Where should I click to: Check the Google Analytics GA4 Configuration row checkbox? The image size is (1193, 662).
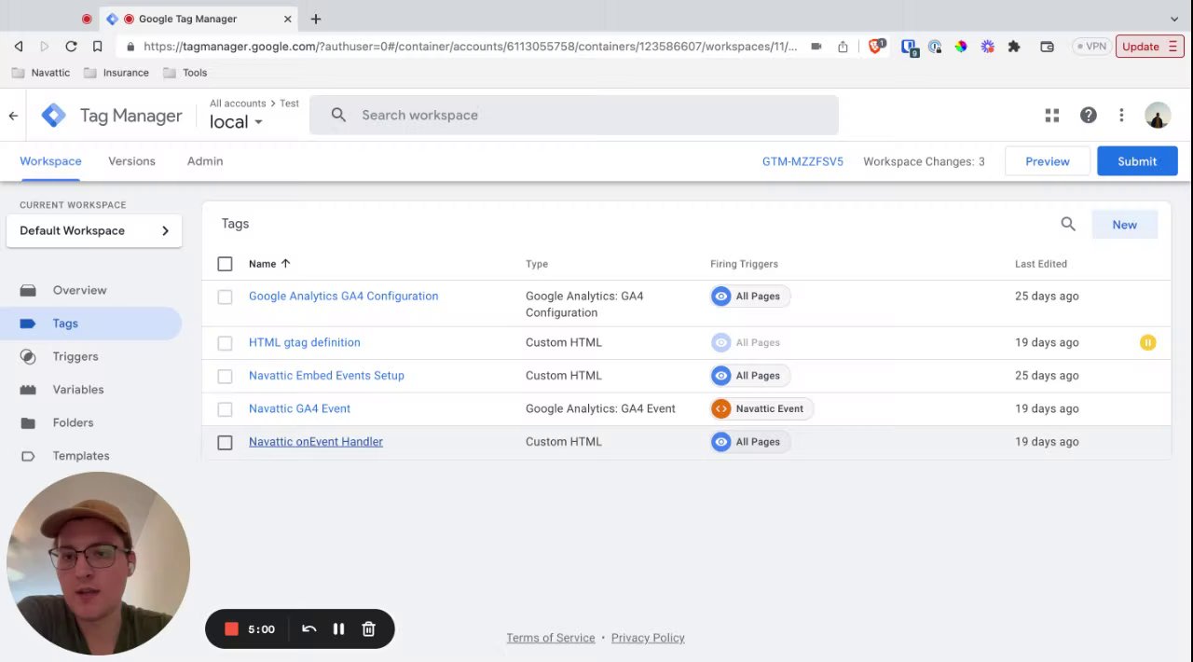225,297
